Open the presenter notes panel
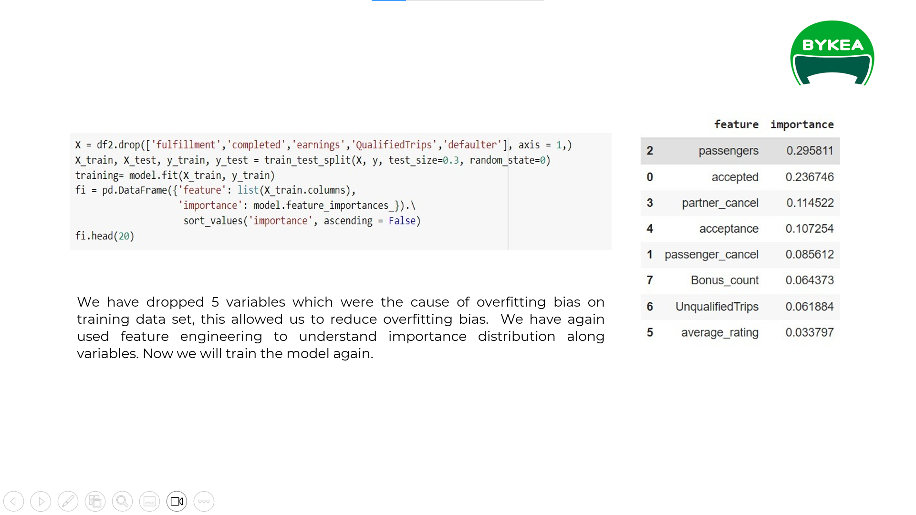 coord(149,501)
